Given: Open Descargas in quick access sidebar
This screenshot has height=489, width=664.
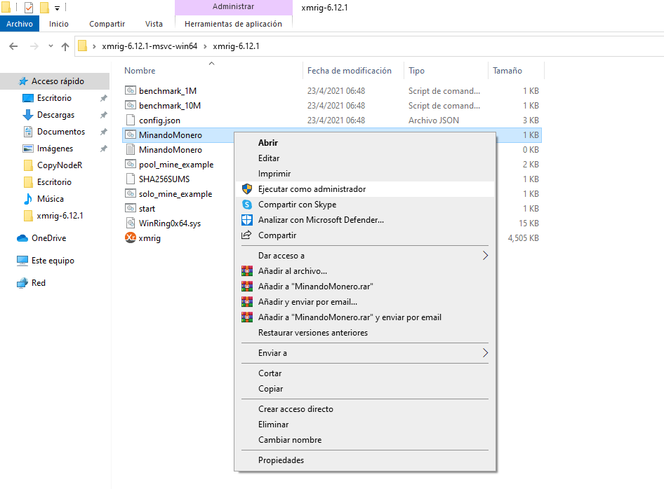Looking at the screenshot, I should pyautogui.click(x=55, y=115).
